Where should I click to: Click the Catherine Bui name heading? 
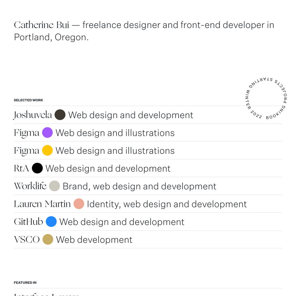coord(41,25)
